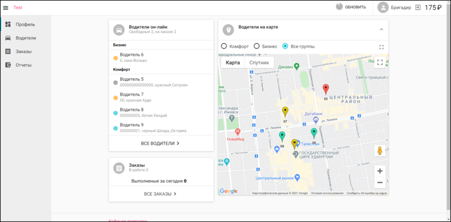Open the hamburger navigation menu
Screen dimensions: 451x222
6,8
